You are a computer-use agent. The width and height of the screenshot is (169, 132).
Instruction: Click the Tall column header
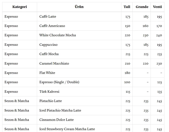[127, 7]
